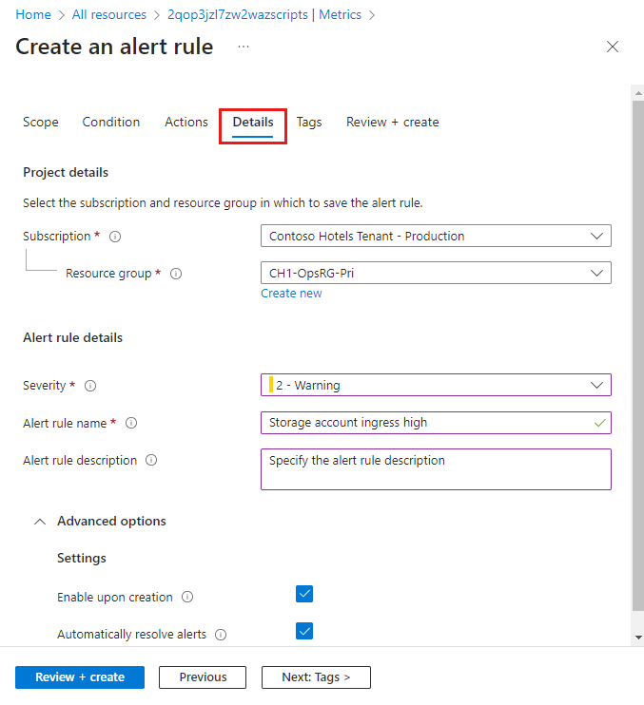Click the info icon next to Subscription

115,237
